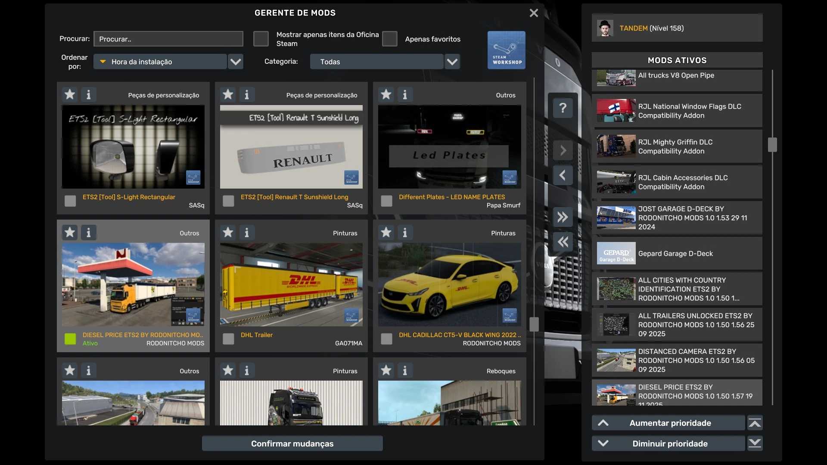
Task: Focus the 'Procurar' search field
Action: 168,39
